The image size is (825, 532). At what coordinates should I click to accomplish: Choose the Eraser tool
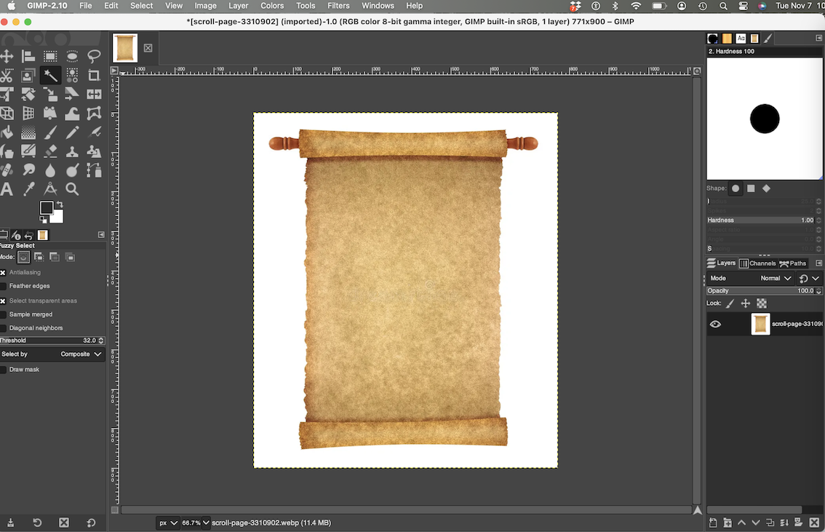[x=50, y=151]
